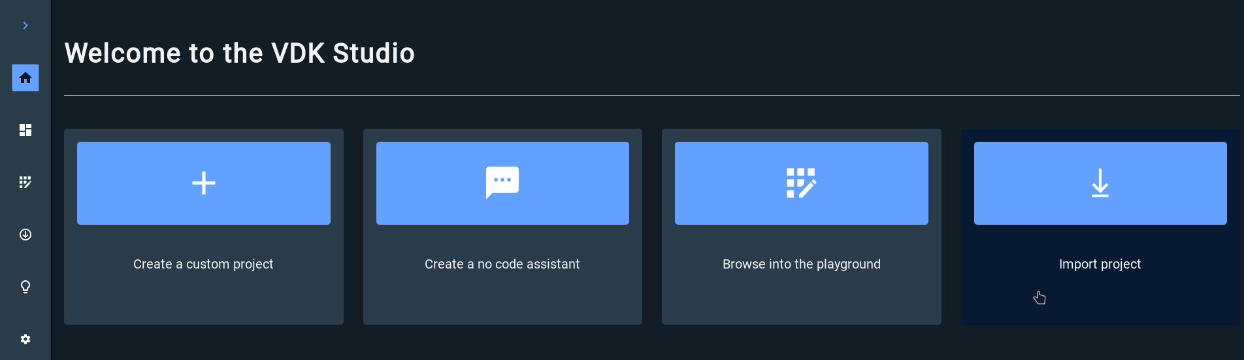This screenshot has height=360, width=1244.
Task: Select the "Create a no code assistant" label
Action: (502, 264)
